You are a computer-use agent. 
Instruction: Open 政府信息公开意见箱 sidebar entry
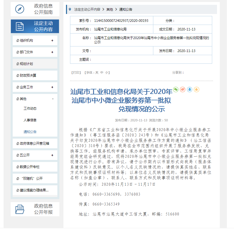tap(35, 143)
